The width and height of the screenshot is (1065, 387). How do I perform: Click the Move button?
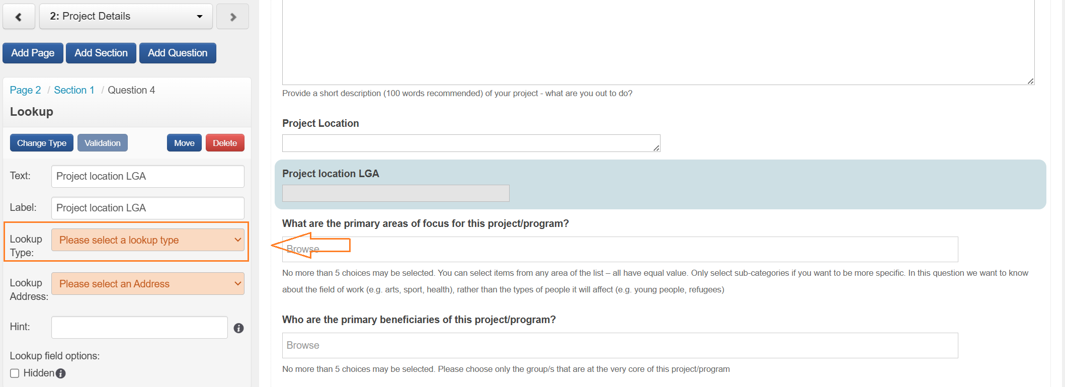coord(184,143)
